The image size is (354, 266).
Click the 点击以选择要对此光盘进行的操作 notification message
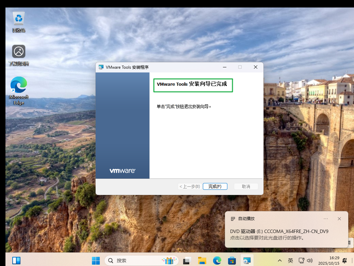pos(267,238)
